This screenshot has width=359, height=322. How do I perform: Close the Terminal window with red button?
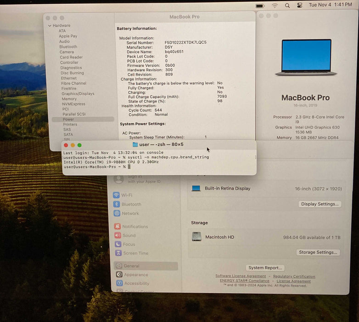pos(66,145)
